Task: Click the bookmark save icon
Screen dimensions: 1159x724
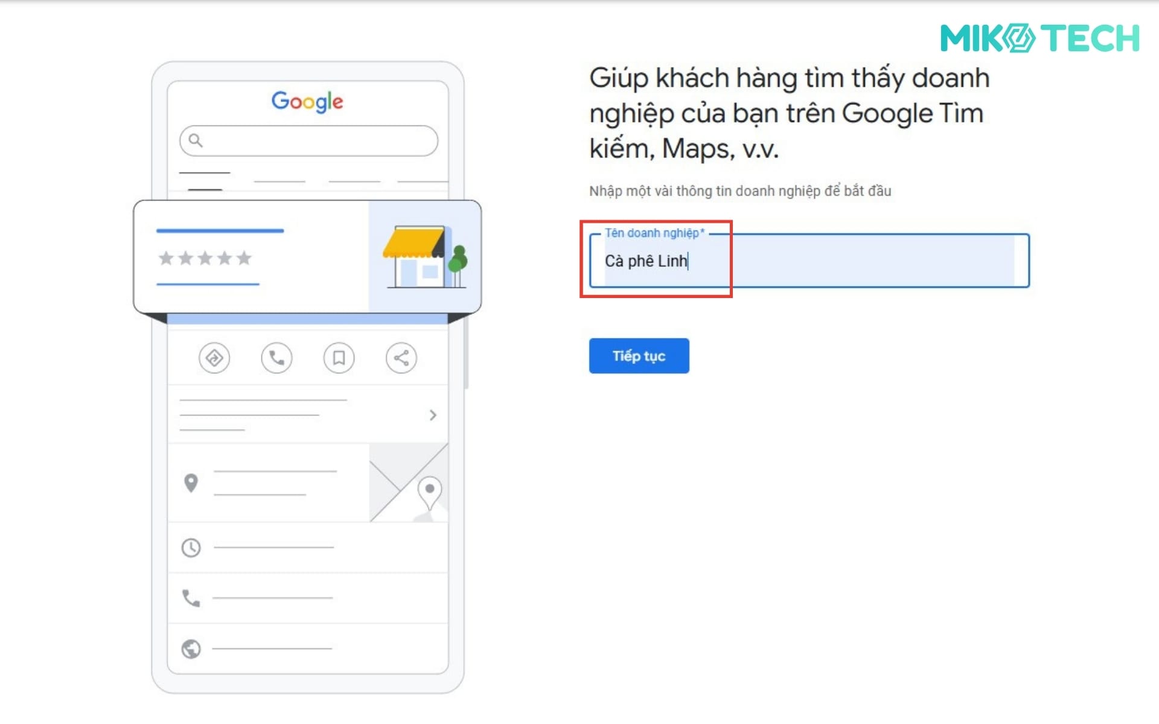Action: coord(339,358)
